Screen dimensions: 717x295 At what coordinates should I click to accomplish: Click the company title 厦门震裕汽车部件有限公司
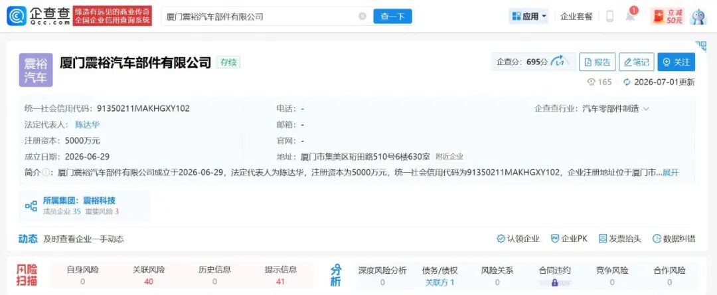point(135,62)
